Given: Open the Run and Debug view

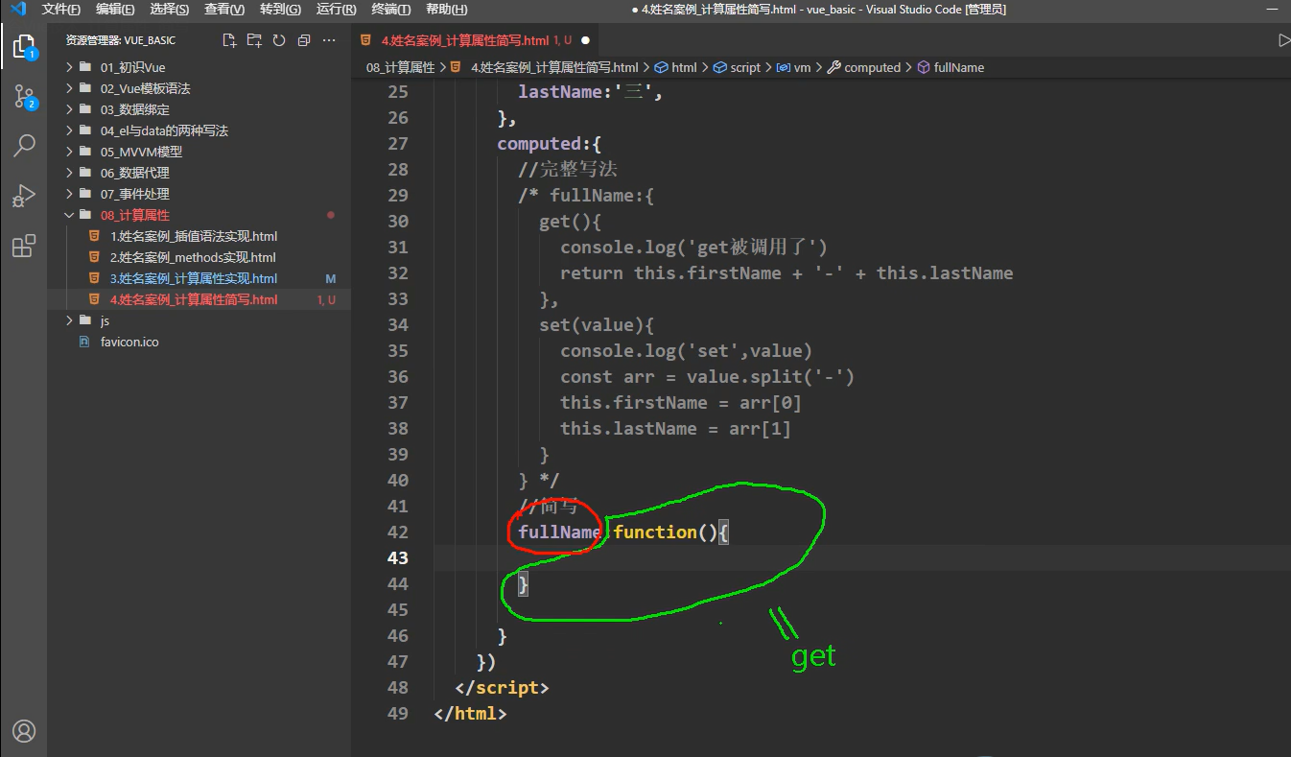Looking at the screenshot, I should click(24, 196).
